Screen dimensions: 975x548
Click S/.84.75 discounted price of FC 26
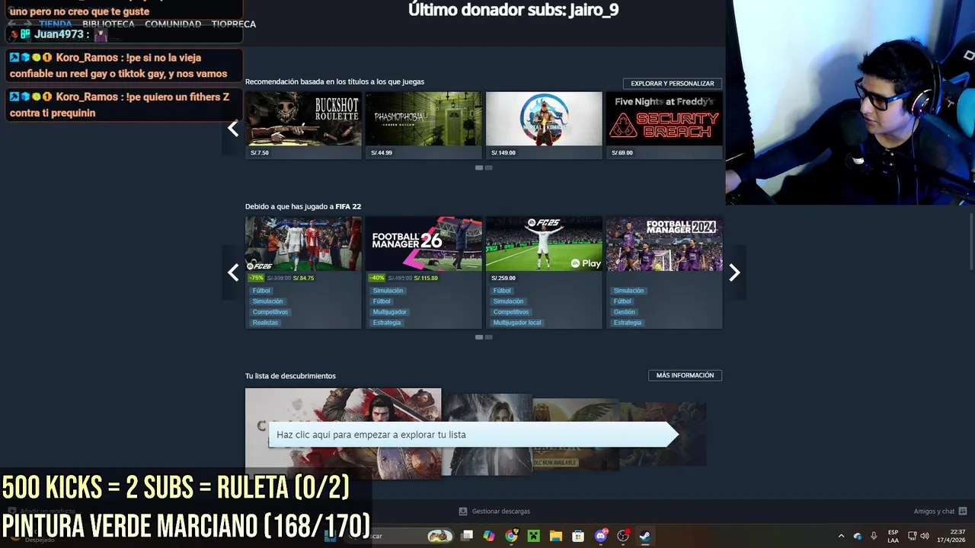click(x=303, y=278)
